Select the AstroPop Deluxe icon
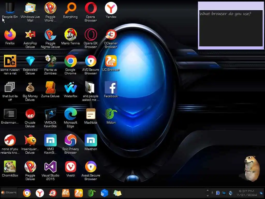The height and width of the screenshot is (199, 265). pos(30,38)
